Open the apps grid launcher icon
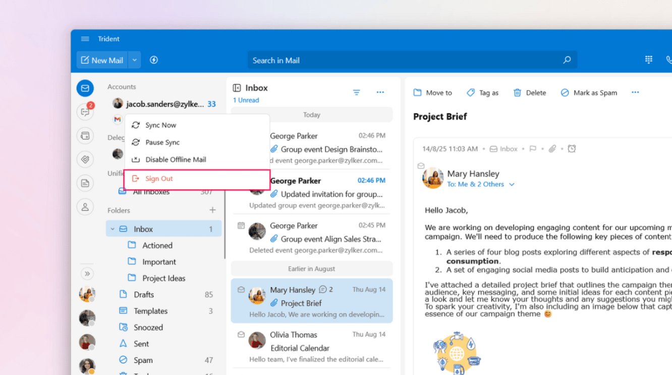 click(x=649, y=59)
